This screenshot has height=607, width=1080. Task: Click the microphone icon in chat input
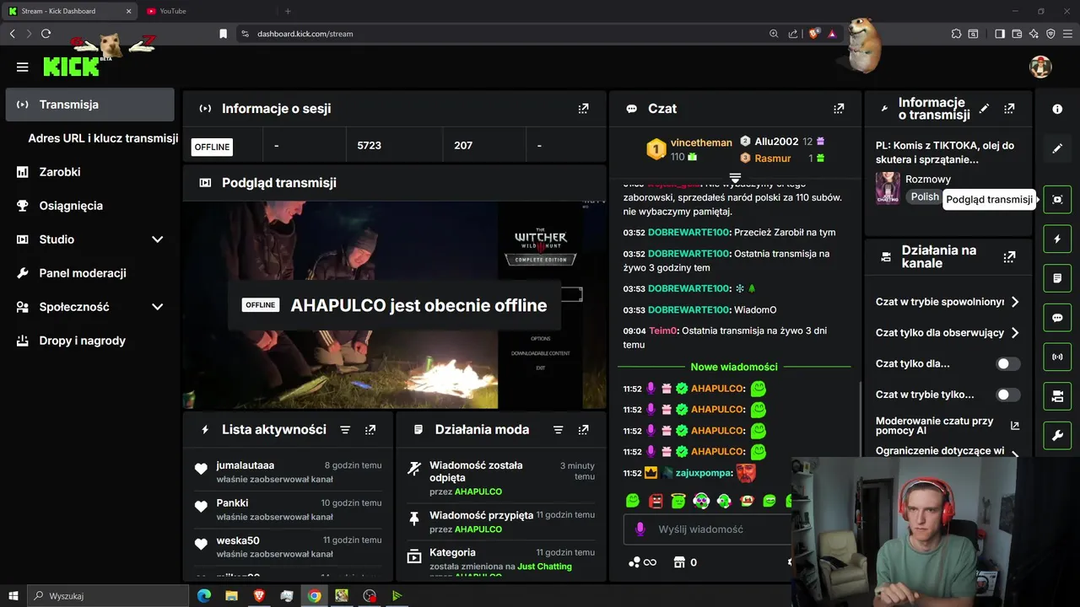(x=640, y=529)
